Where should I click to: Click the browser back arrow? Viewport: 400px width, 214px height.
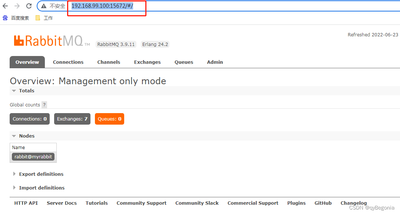point(5,6)
